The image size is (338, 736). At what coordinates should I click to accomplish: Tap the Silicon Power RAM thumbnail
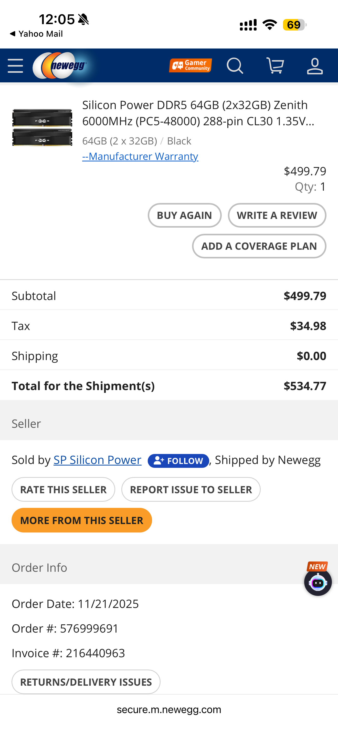(42, 128)
